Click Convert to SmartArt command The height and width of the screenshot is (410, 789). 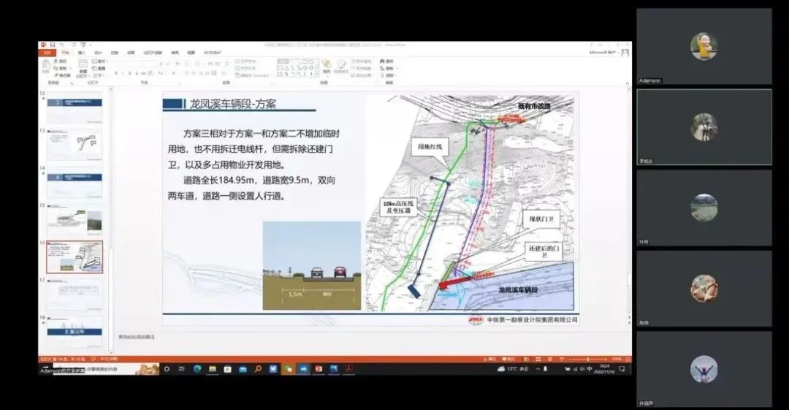(x=252, y=75)
